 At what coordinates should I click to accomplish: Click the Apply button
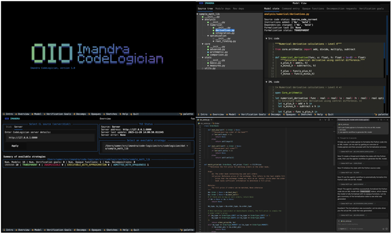click(x=15, y=146)
